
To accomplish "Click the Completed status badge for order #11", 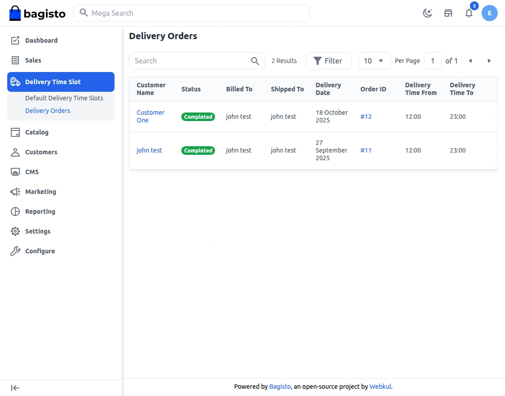I will pyautogui.click(x=198, y=150).
